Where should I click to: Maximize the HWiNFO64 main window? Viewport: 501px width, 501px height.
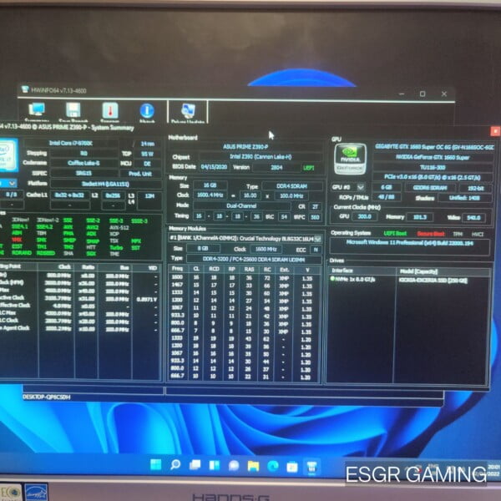[x=423, y=94]
